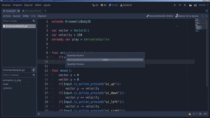Add a new scene tab
Viewport: 210px width, 118px height.
[x=45, y=11]
